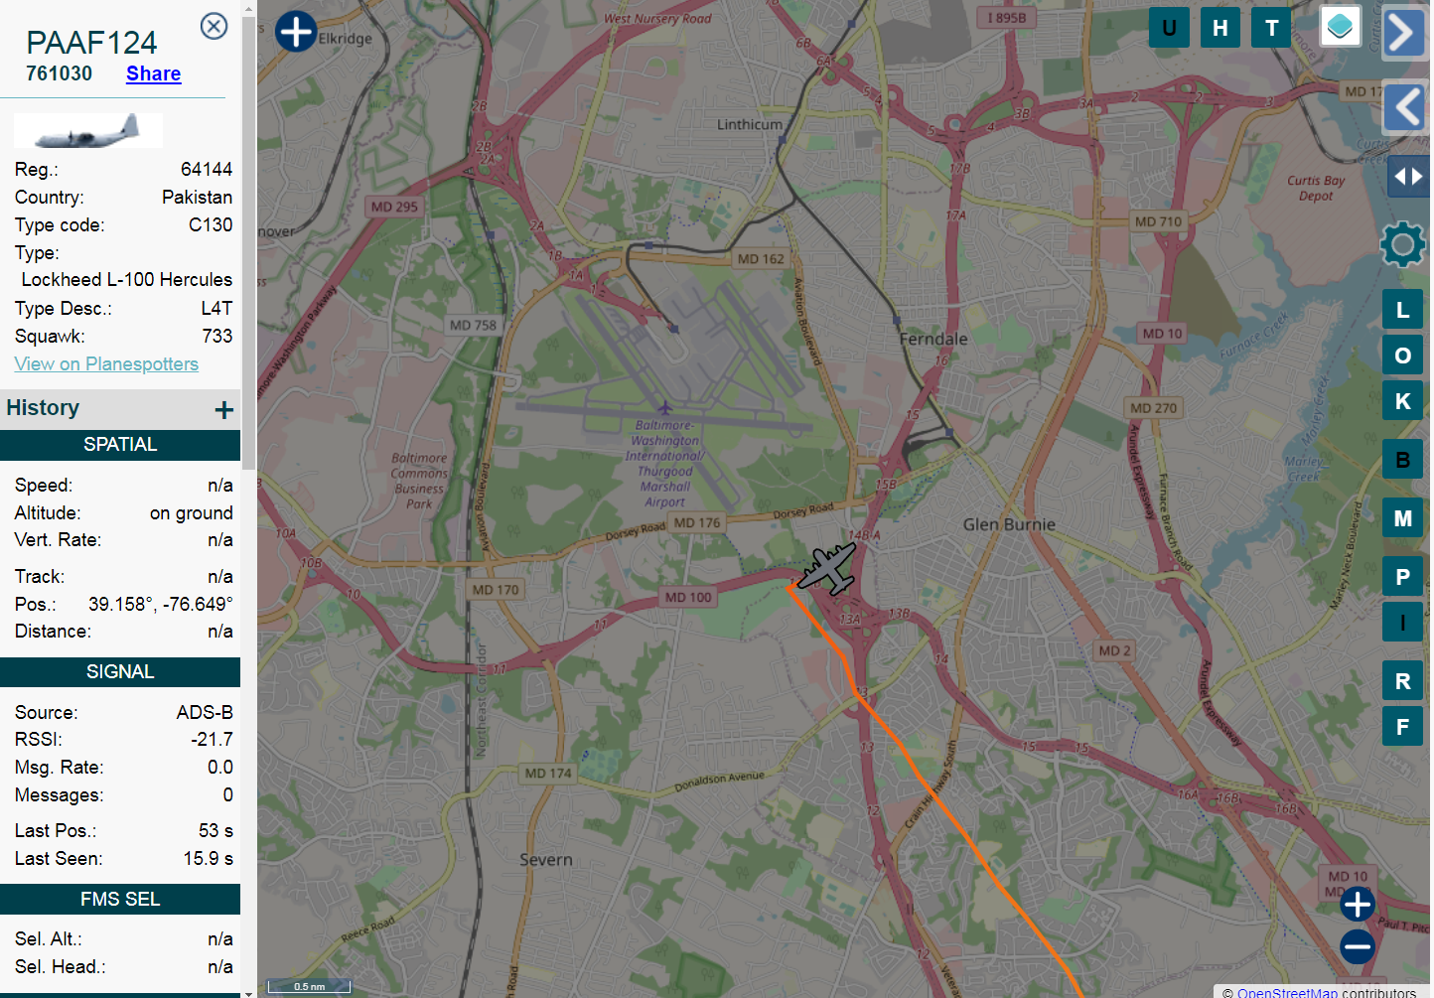This screenshot has height=998, width=1434.
Task: Click the FMS SEL section header
Action: click(x=120, y=900)
